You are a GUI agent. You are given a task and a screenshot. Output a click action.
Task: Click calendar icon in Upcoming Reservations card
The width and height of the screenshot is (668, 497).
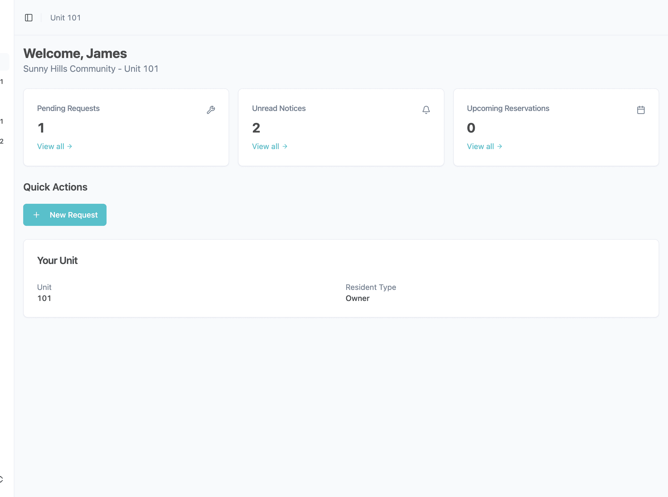641,110
